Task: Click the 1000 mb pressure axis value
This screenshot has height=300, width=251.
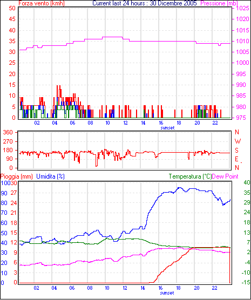Action: pyautogui.click(x=242, y=63)
